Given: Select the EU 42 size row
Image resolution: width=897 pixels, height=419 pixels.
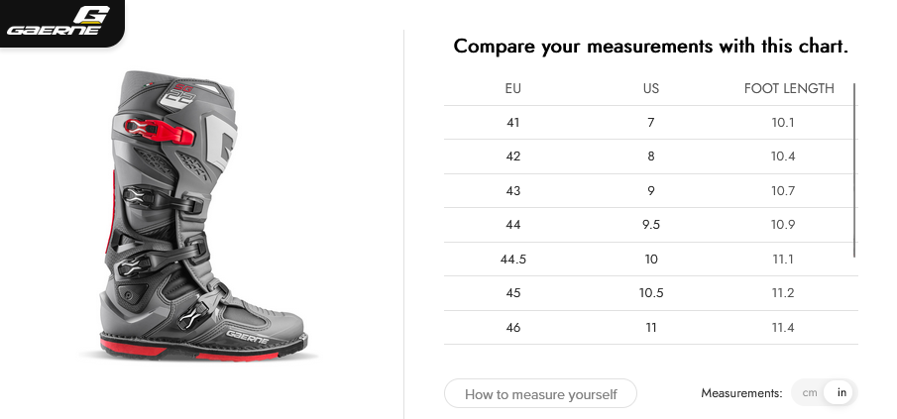Looking at the screenshot, I should point(651,157).
